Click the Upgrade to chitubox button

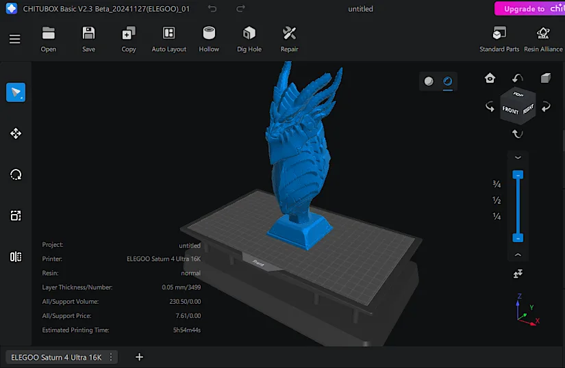(x=529, y=9)
